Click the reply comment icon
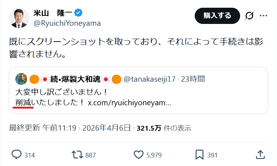This screenshot has width=277, height=166. pyautogui.click(x=17, y=155)
